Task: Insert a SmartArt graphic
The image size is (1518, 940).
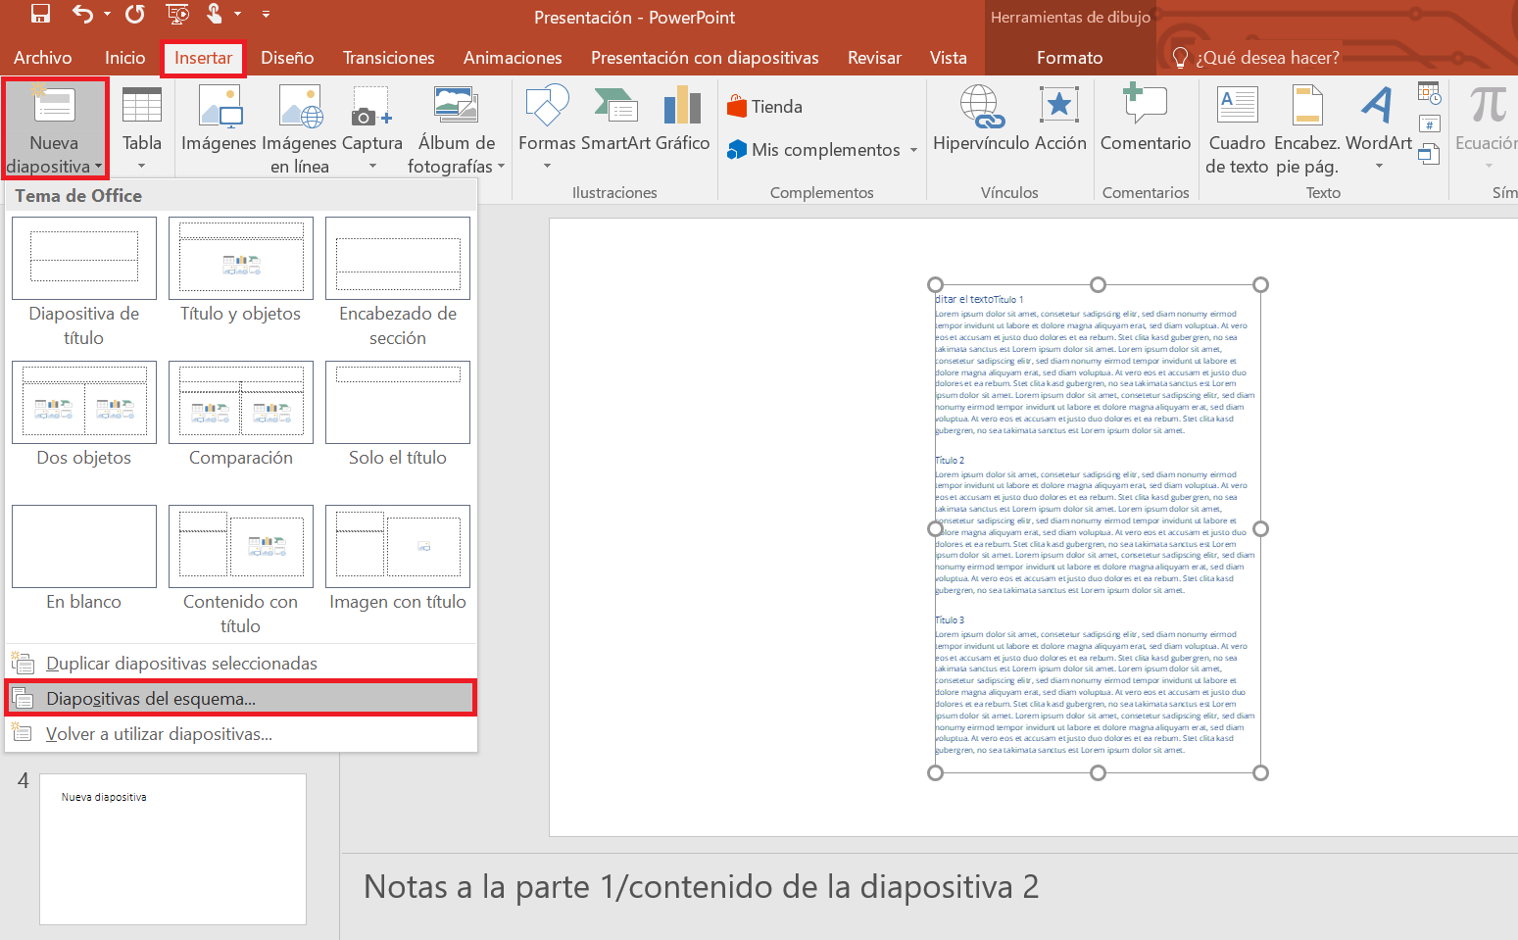Action: click(x=616, y=118)
